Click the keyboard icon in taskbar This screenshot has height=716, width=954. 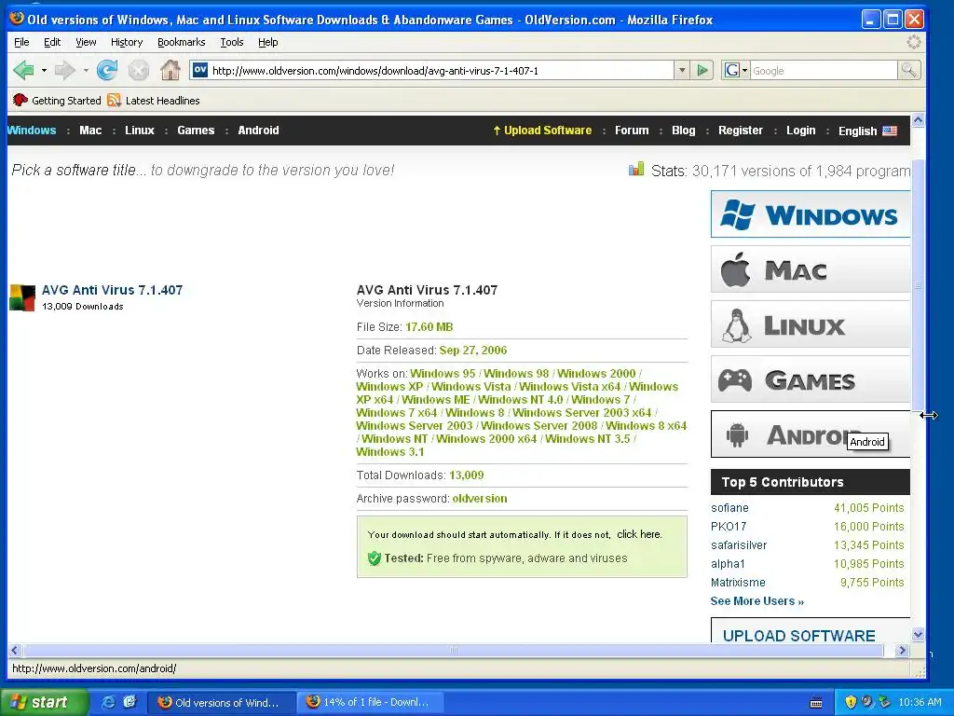[x=816, y=703]
